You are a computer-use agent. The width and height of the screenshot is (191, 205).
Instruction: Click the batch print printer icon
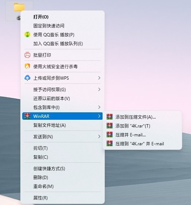[27, 55]
